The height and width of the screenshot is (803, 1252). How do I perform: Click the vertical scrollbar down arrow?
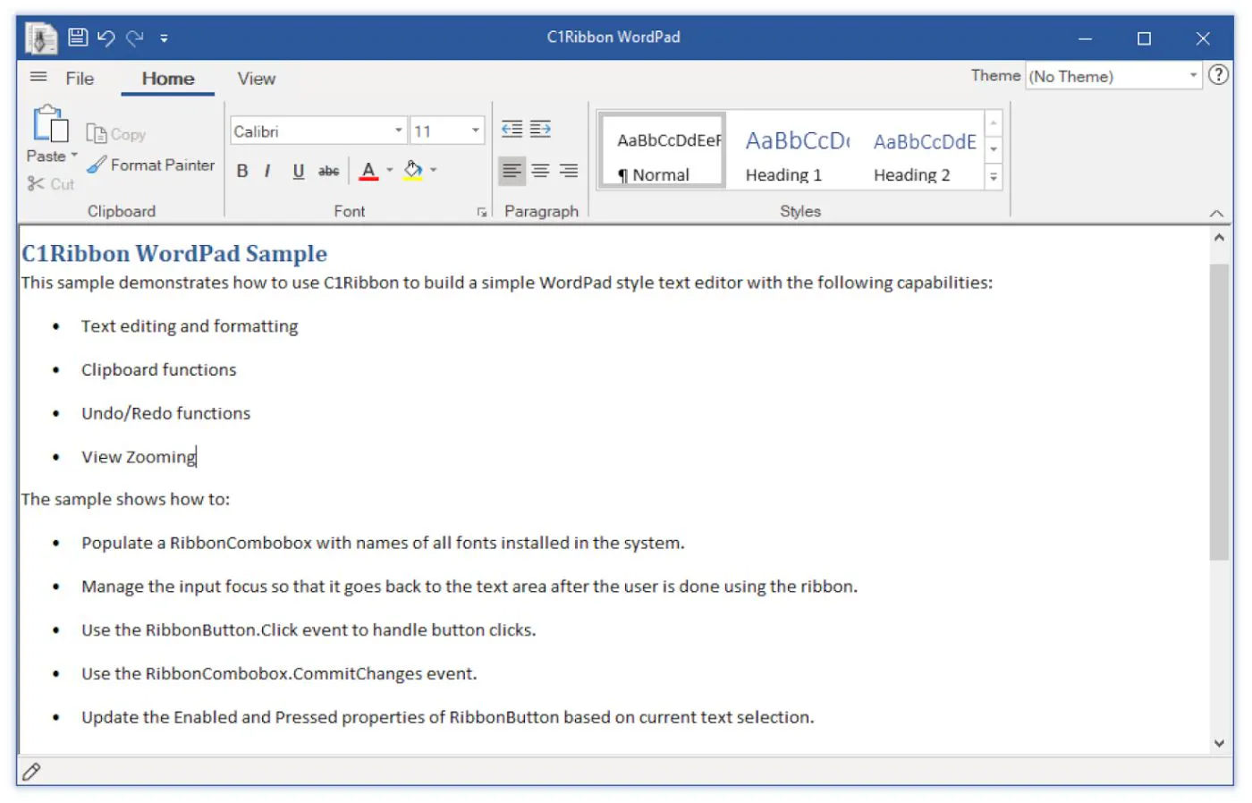[1219, 743]
